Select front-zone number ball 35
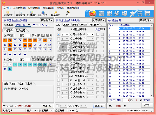This screenshot has height=115, width=156. pos(25,54)
